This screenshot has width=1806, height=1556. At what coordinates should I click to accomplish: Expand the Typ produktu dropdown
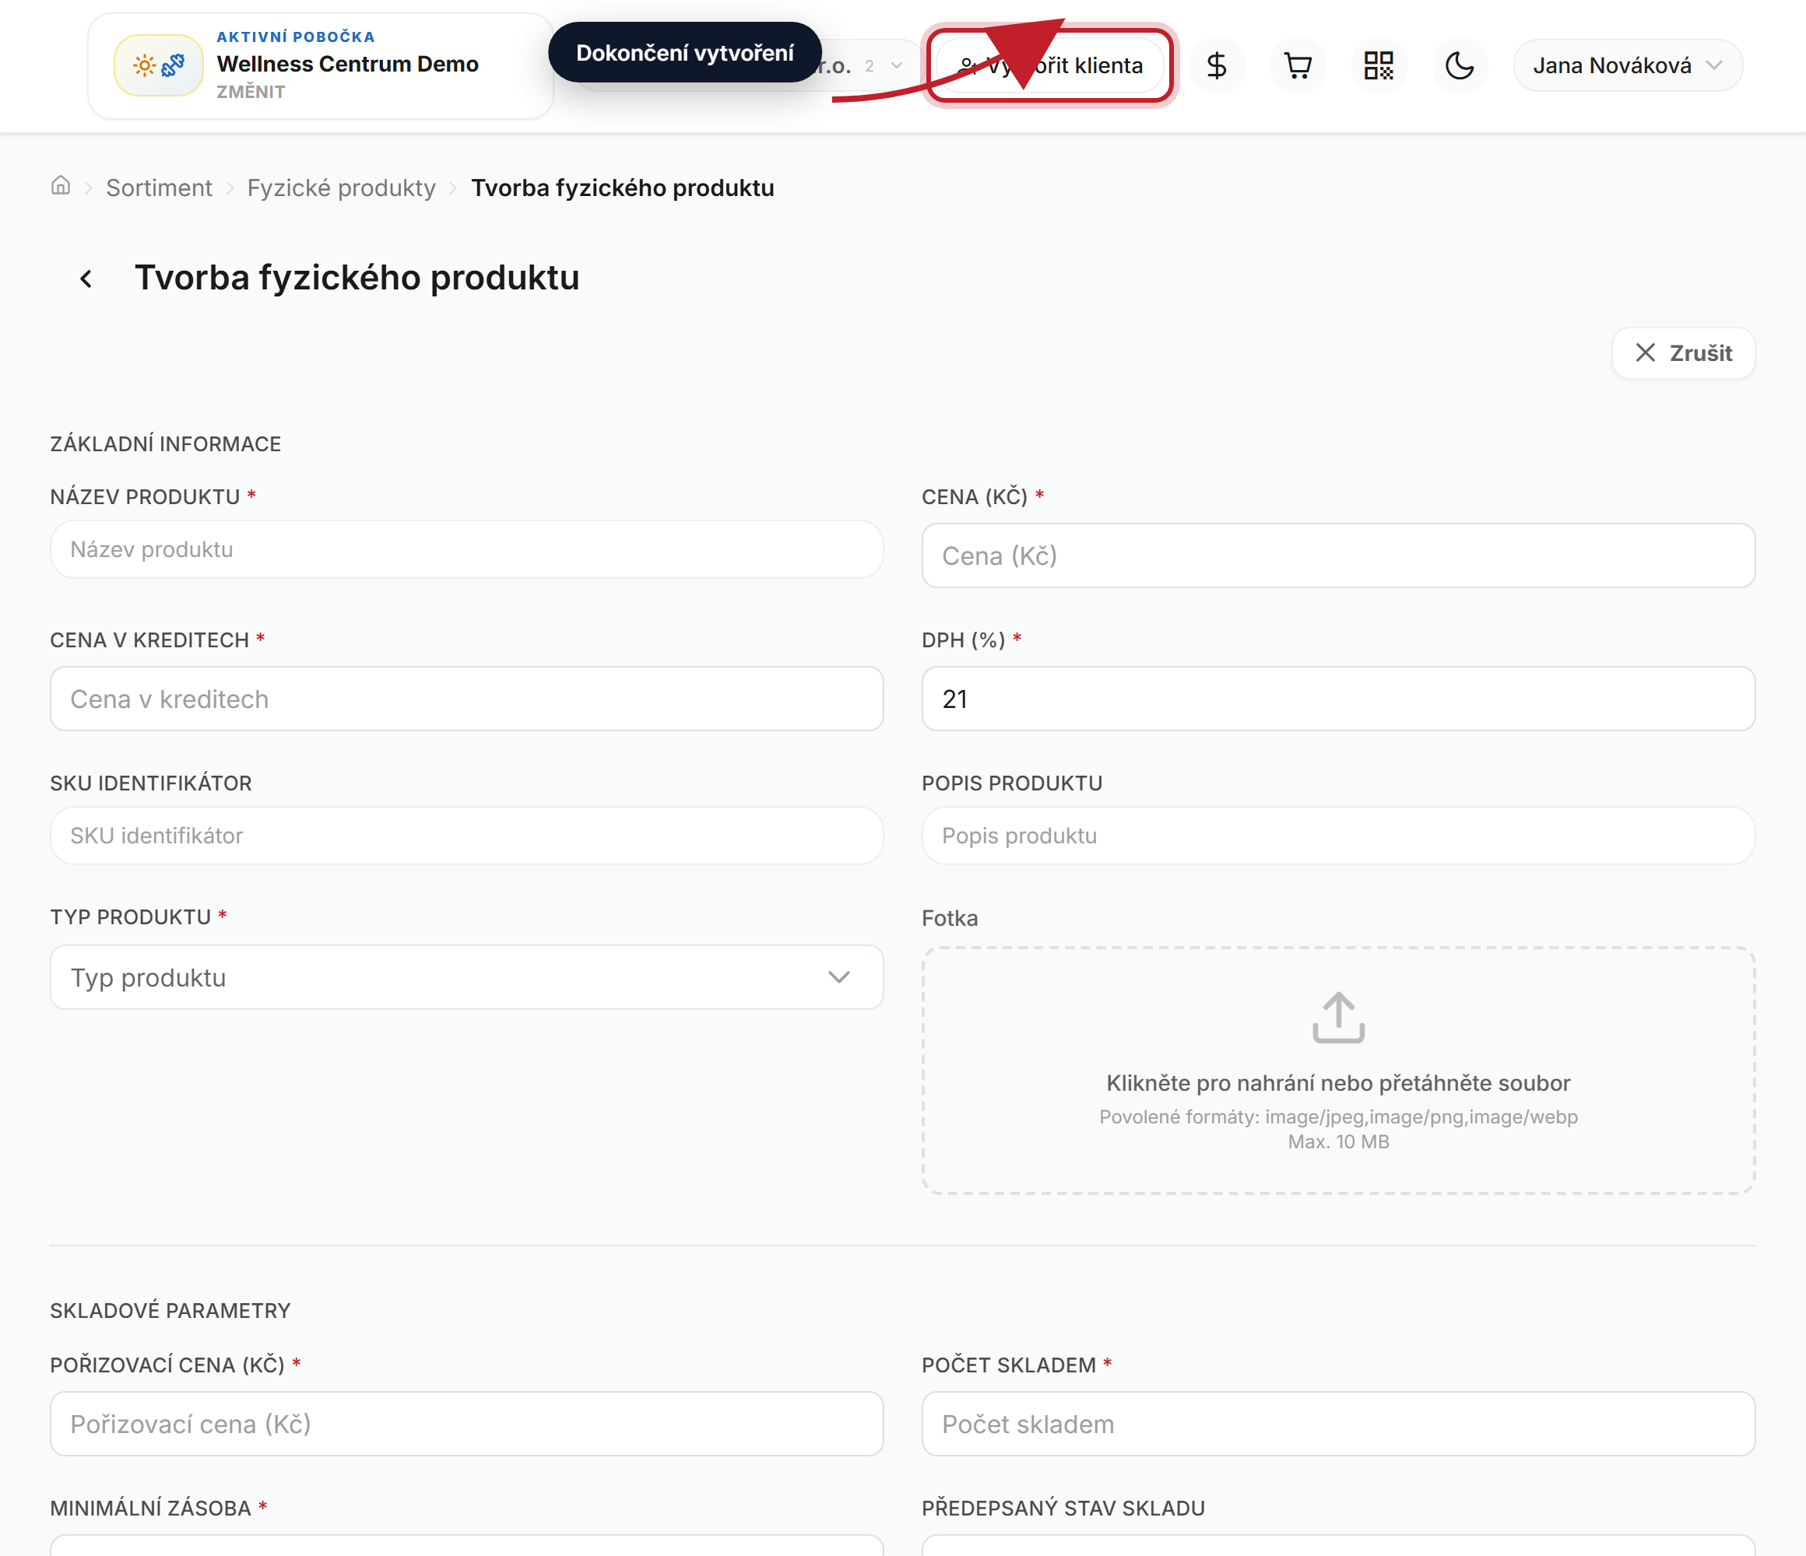[x=466, y=977]
